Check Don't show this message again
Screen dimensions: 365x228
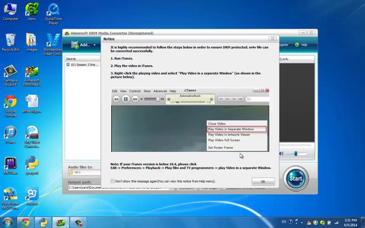[x=112, y=181]
